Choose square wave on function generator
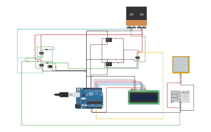The image size is (211, 132). pos(186,92)
